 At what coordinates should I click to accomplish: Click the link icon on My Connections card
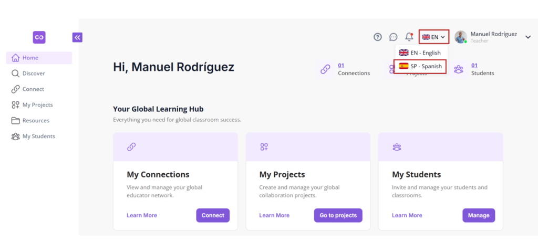[131, 147]
